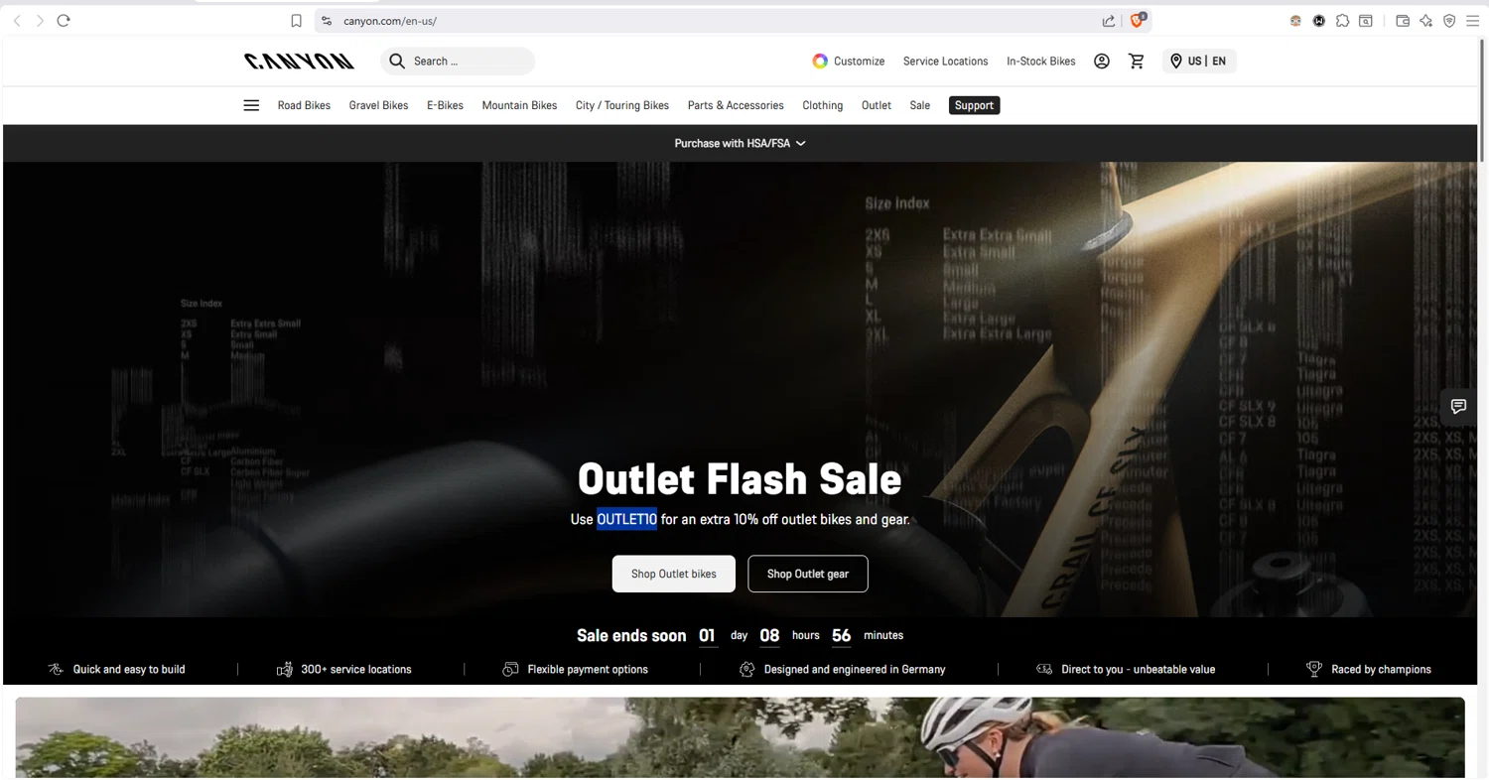
Task: Bookmark this page using the bookmark icon
Action: 296,20
